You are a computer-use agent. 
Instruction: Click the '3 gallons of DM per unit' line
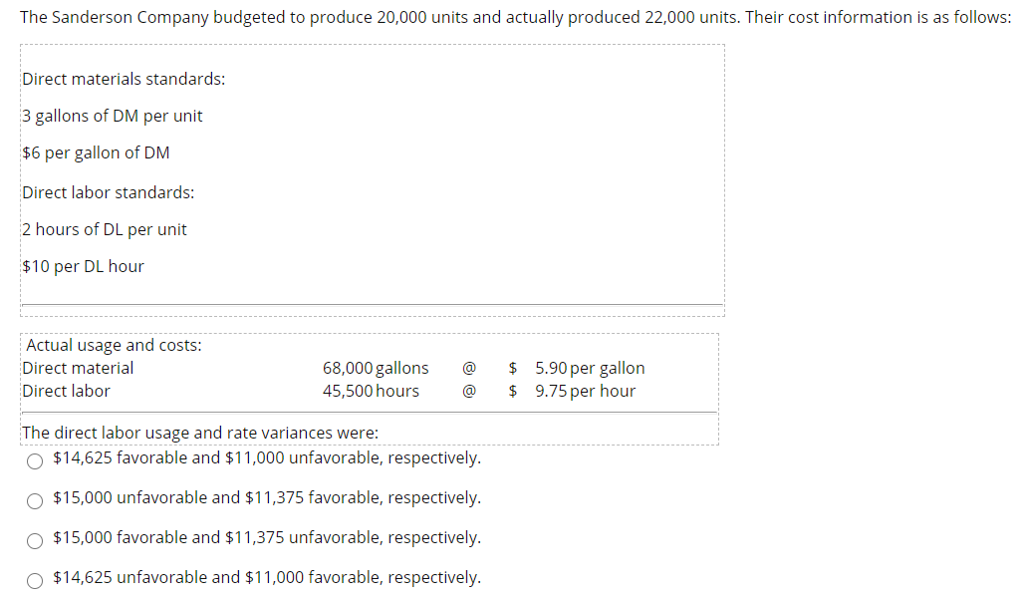(x=113, y=116)
